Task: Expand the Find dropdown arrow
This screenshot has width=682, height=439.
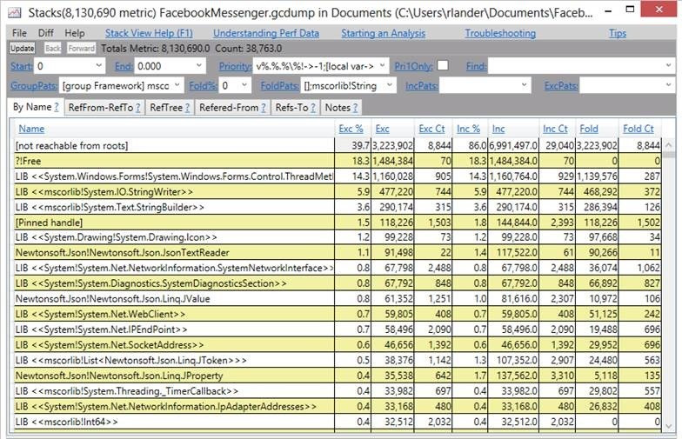Action: [x=668, y=66]
